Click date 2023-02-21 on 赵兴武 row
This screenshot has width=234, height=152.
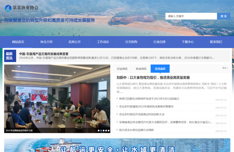[221, 131]
